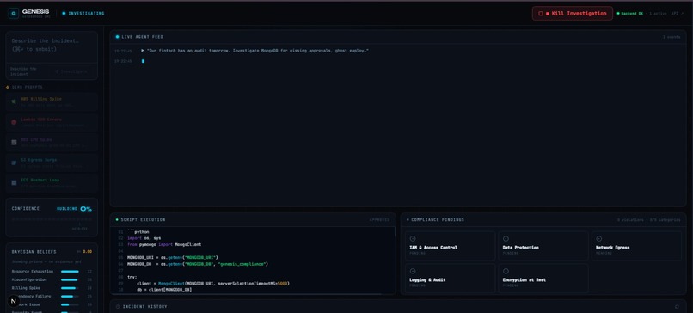Select the S3 Egress Surge demo prompt
The height and width of the screenshot is (313, 693).
click(52, 163)
